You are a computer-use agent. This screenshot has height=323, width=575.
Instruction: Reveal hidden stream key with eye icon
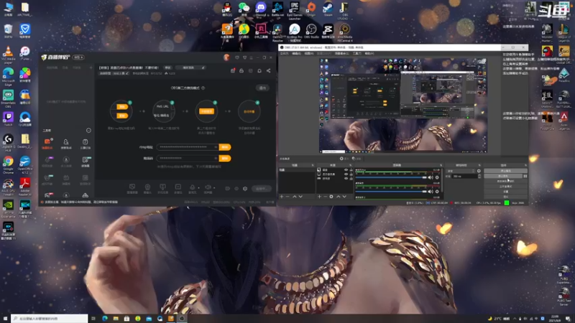tap(215, 159)
